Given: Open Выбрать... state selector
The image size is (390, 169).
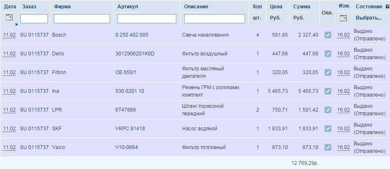Looking at the screenshot, I should [369, 18].
